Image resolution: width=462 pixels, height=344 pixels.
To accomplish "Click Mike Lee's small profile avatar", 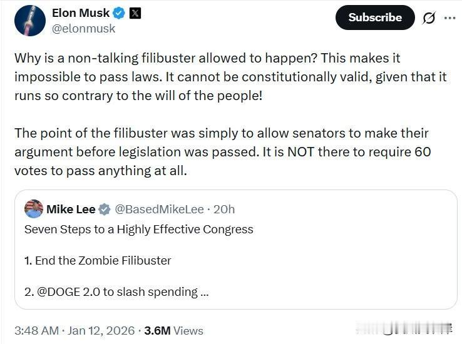I will coord(34,209).
